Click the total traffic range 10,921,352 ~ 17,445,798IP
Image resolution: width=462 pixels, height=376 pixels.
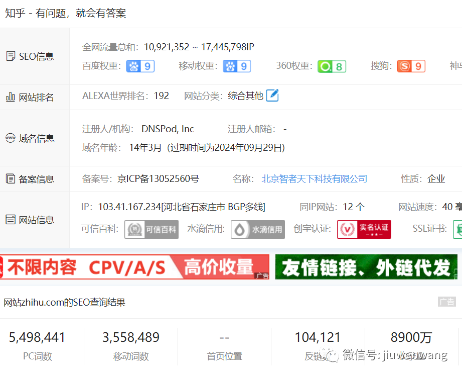point(199,47)
